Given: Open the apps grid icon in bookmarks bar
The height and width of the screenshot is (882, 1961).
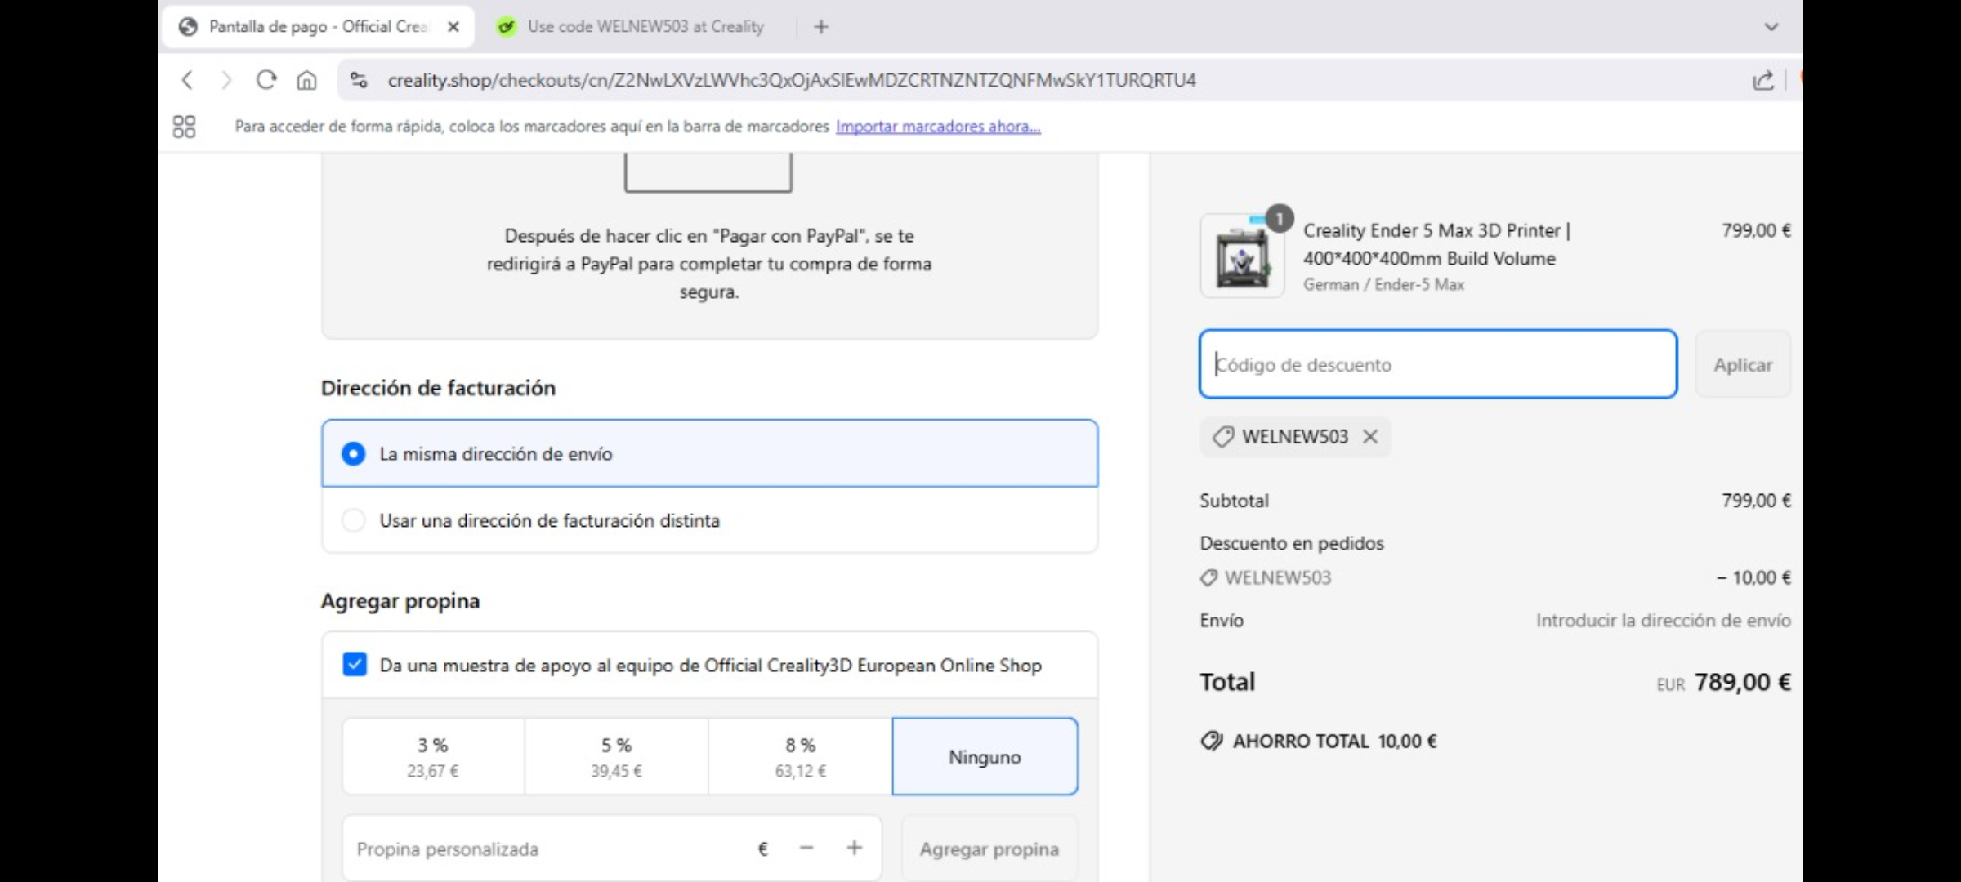Looking at the screenshot, I should pos(184,127).
